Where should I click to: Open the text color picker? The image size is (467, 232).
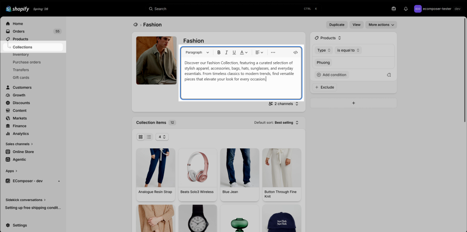[244, 53]
